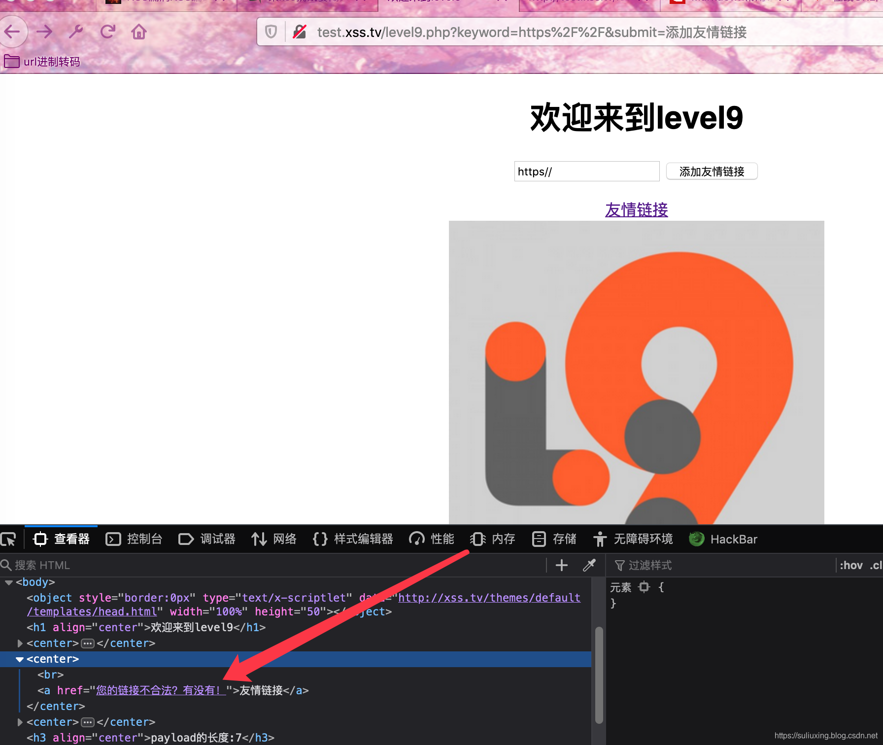Switch to the 内存 memory tab
This screenshot has height=745, width=883.
click(x=493, y=539)
